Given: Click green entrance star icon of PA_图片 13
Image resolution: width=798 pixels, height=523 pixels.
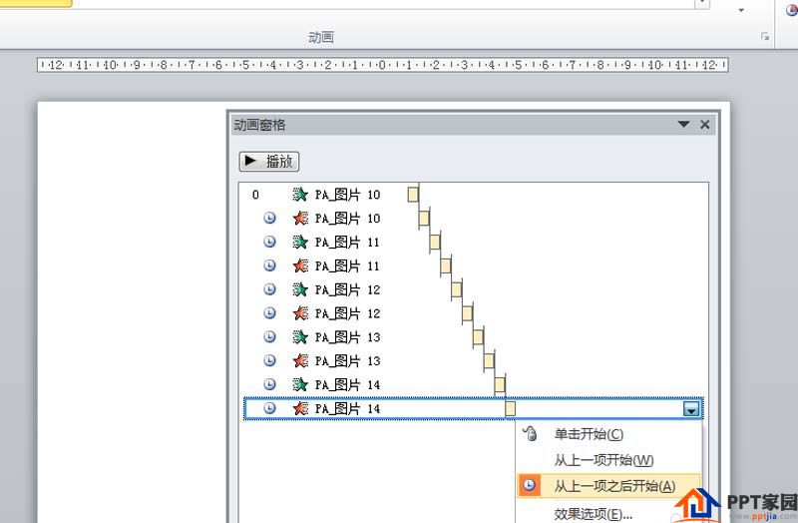Looking at the screenshot, I should [x=300, y=336].
